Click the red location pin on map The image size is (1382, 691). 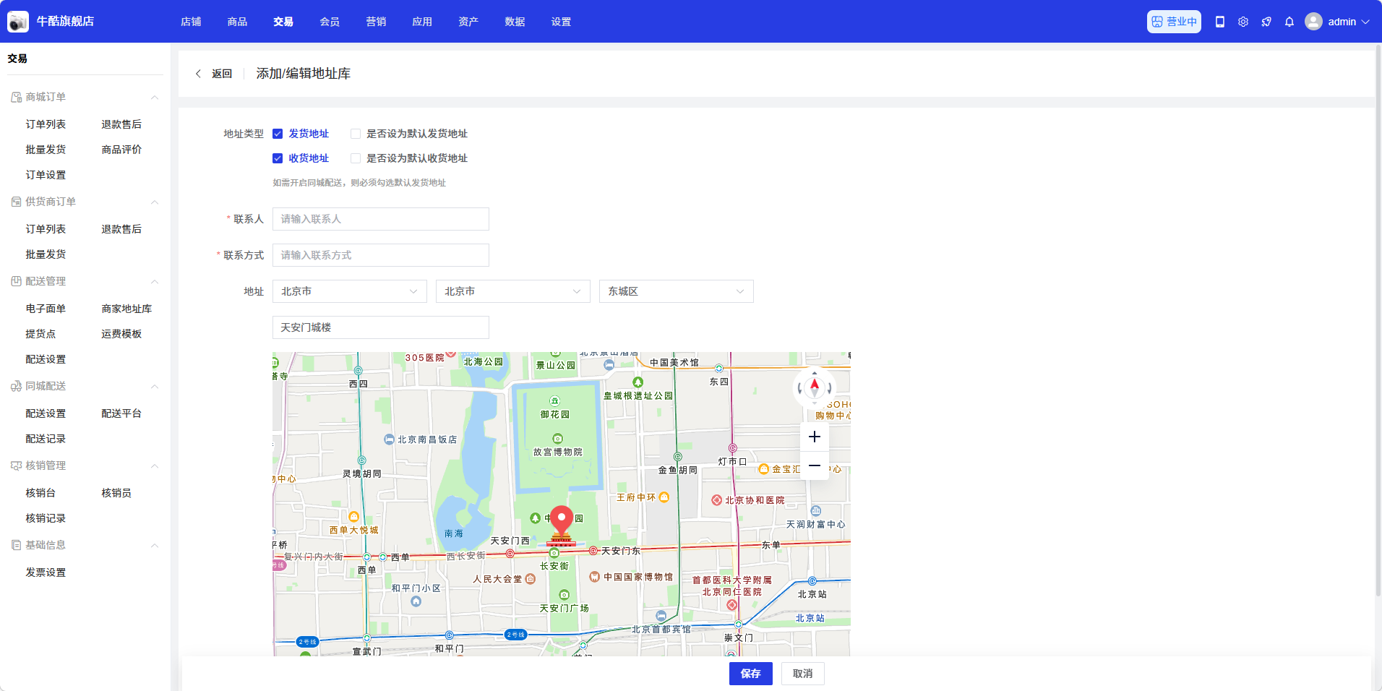click(x=562, y=520)
